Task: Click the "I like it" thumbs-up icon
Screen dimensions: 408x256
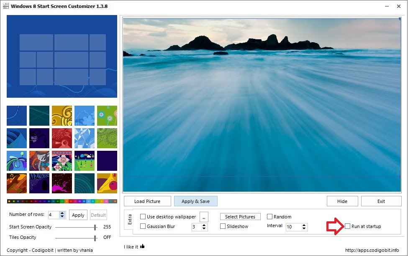Action: pos(142,246)
